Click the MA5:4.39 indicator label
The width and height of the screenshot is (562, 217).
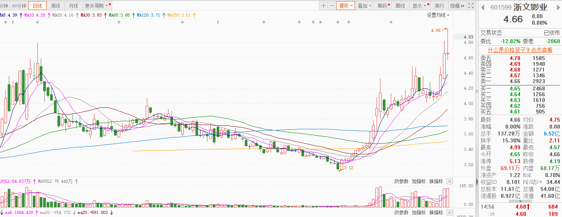pos(8,15)
